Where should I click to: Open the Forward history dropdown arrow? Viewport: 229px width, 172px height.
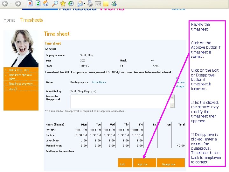pos(24,4)
